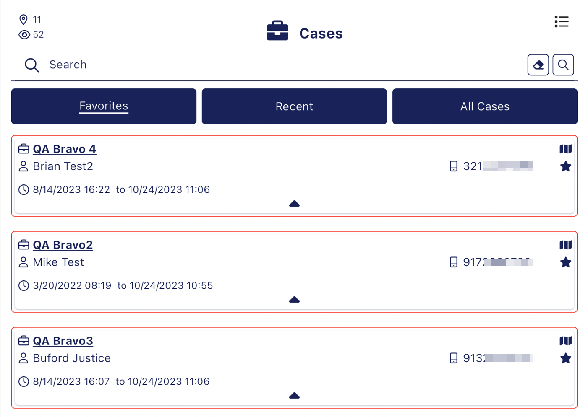The height and width of the screenshot is (417, 588).
Task: Open the list menu icon at top right
Action: 561,22
